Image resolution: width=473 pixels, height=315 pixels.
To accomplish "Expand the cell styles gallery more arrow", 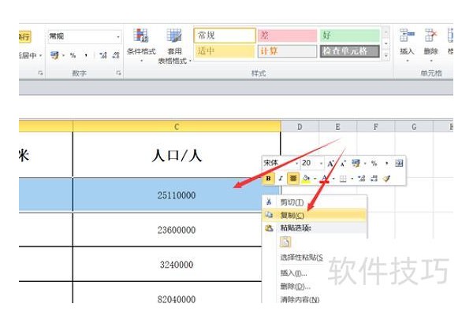I will pyautogui.click(x=386, y=56).
